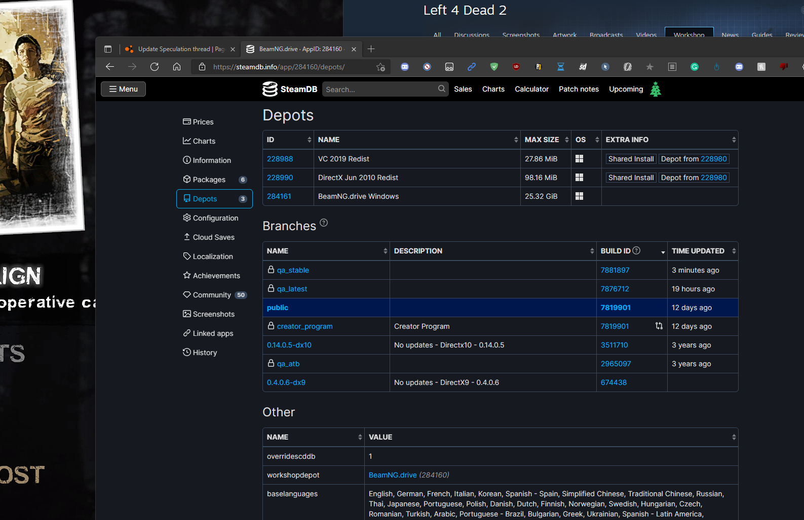Open depot 284161 link
Image resolution: width=804 pixels, height=520 pixels.
(279, 196)
